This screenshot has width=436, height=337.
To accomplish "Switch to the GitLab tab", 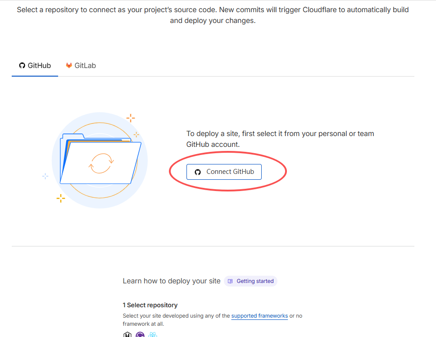I will (x=81, y=66).
